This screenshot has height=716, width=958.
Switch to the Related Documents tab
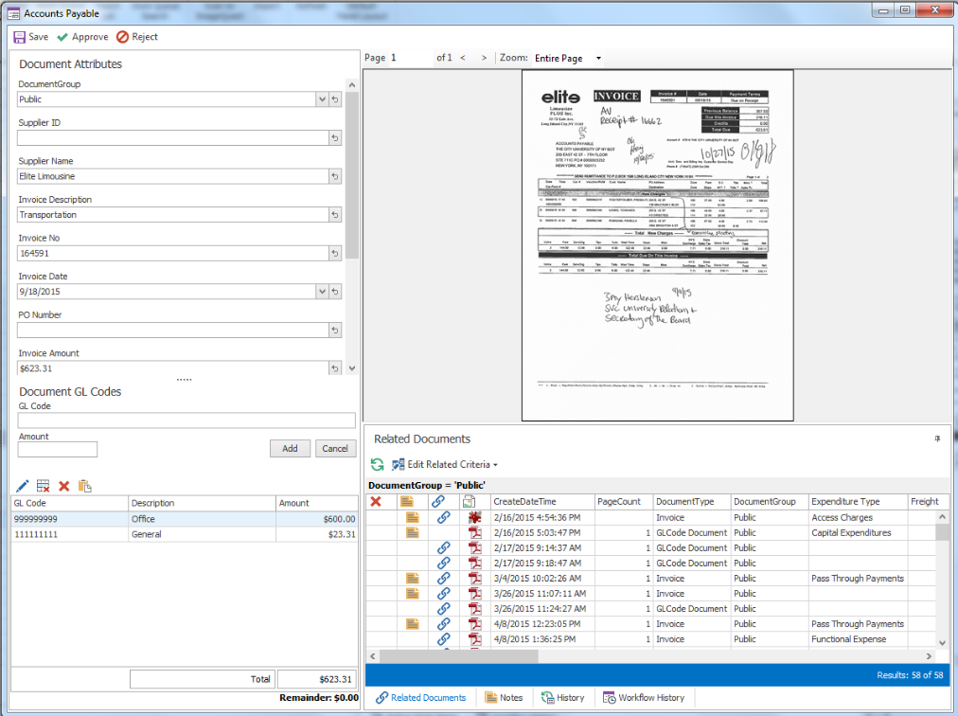[x=420, y=698]
